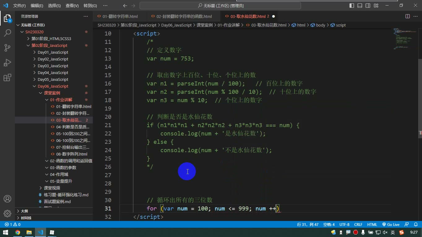Screen dimensions: 422x237
Task: Change language mode via HTML status item
Action: [372, 225]
